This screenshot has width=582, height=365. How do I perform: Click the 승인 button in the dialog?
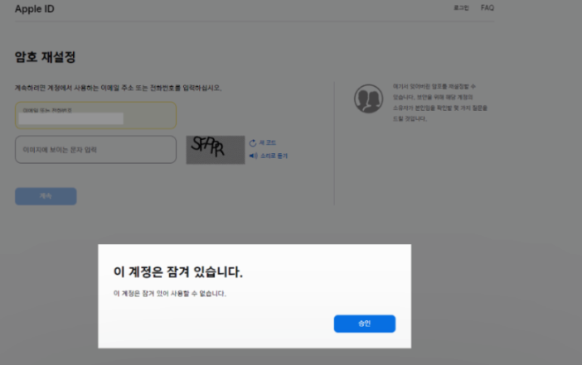coord(365,324)
